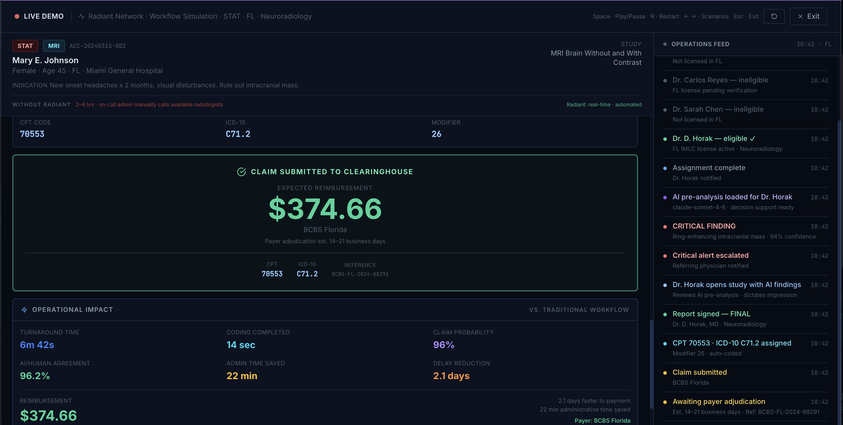Click the red LIVE DEMO indicator dot

17,16
